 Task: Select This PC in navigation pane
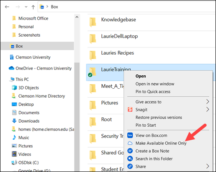point(22,79)
